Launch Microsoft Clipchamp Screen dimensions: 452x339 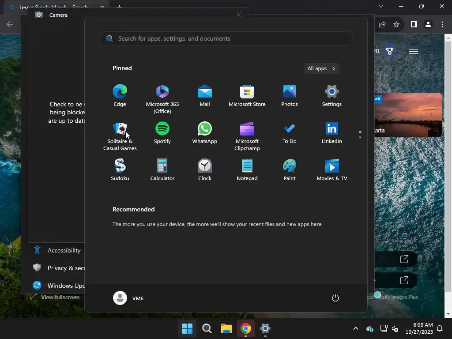pyautogui.click(x=247, y=136)
